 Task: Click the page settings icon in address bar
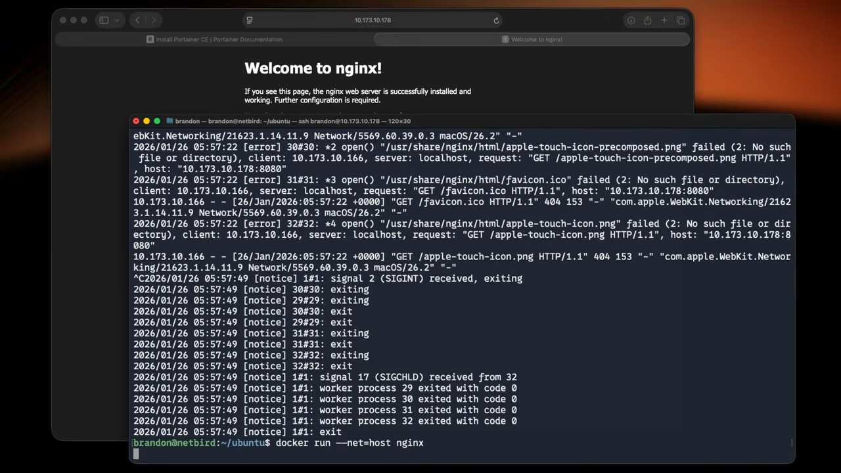click(250, 20)
